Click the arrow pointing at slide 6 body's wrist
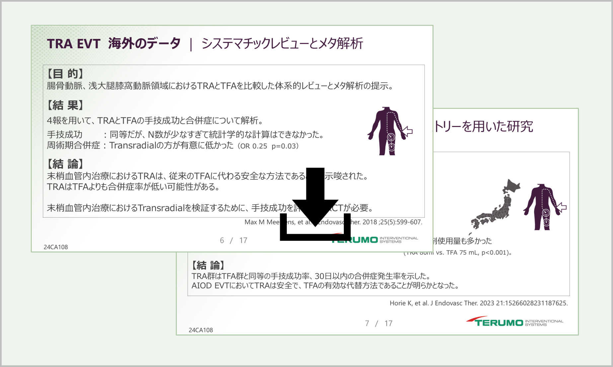Screen dimensions: 613x367 click(x=408, y=132)
